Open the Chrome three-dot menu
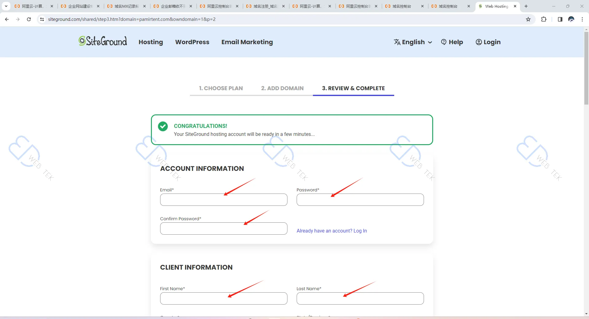Image resolution: width=589 pixels, height=319 pixels. pyautogui.click(x=582, y=19)
